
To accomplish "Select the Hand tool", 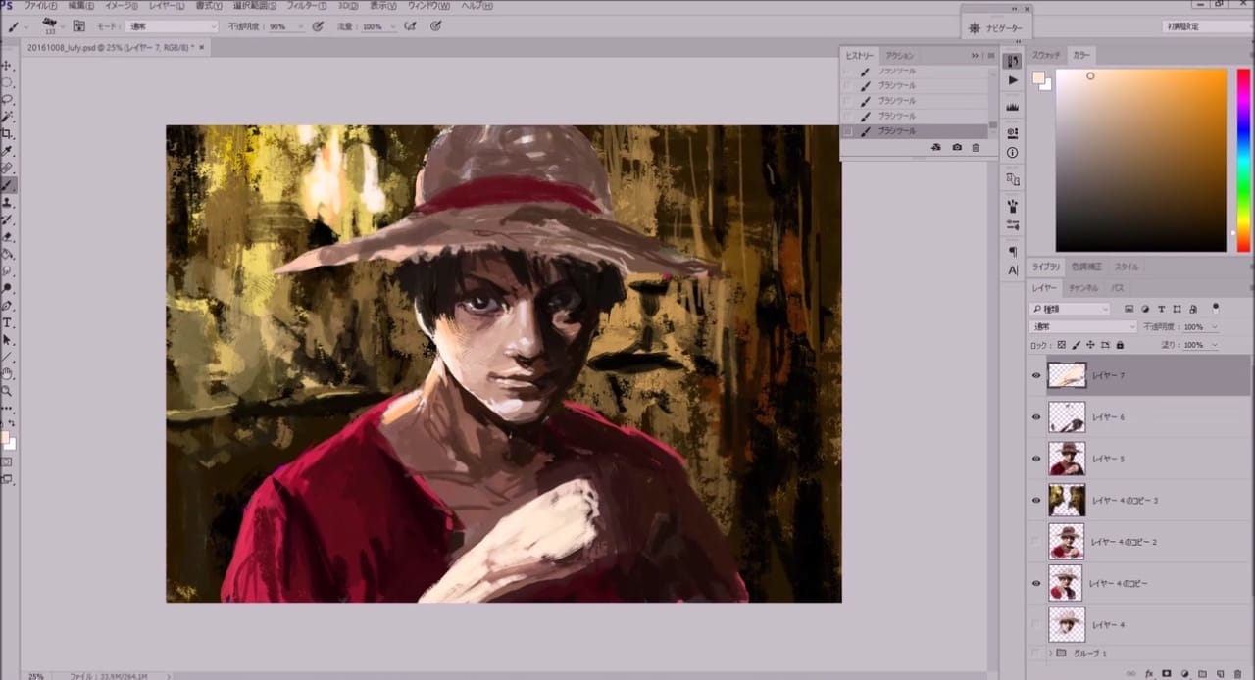I will click(x=7, y=373).
